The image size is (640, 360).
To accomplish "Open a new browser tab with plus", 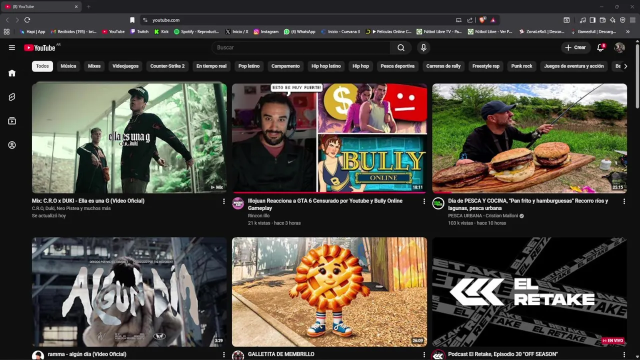I will coord(88,6).
